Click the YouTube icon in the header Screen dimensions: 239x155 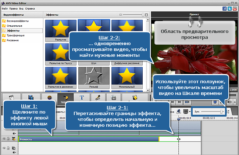[235, 8]
